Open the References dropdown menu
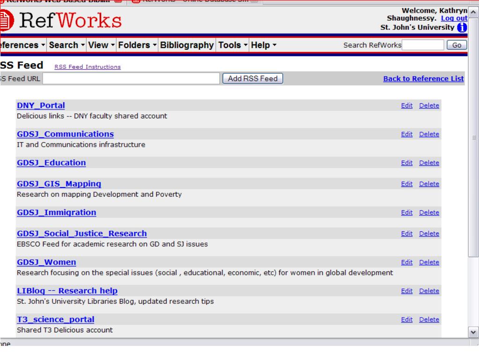Viewport: 479px width, 359px height. (22, 45)
